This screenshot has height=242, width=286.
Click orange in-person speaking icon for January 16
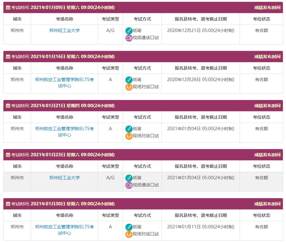click(129, 87)
